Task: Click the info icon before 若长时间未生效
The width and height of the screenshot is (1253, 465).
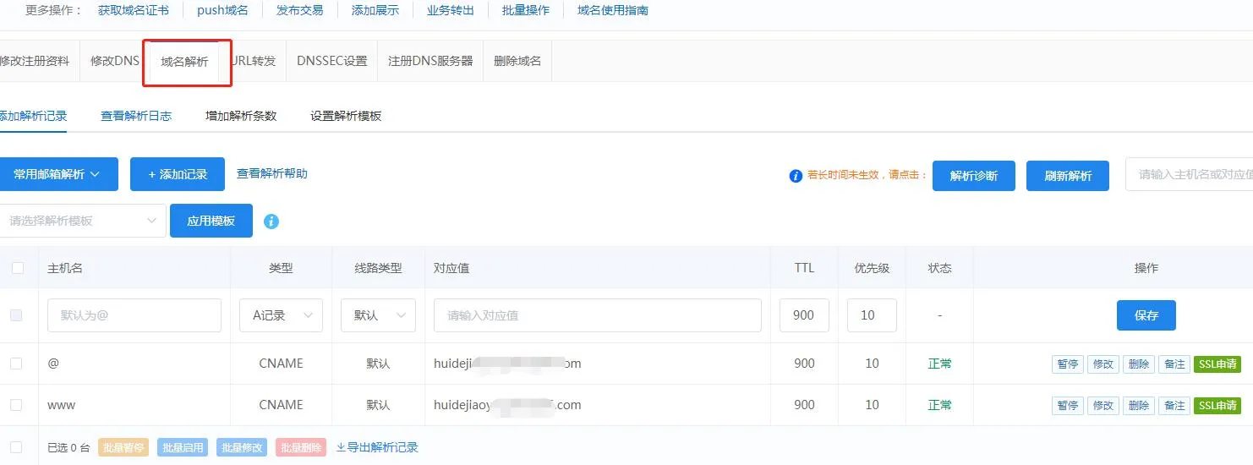Action: click(x=795, y=176)
